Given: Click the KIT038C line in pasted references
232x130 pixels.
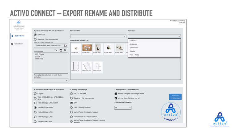Looking at the screenshot, I should pyautogui.click(x=38, y=56).
